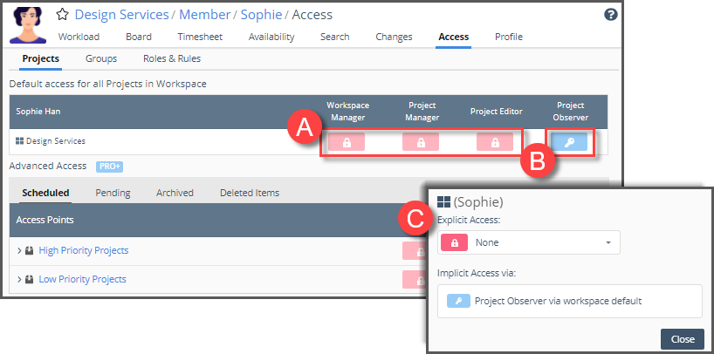The image size is (714, 354).
Task: Switch to the Groups tab
Action: [101, 59]
